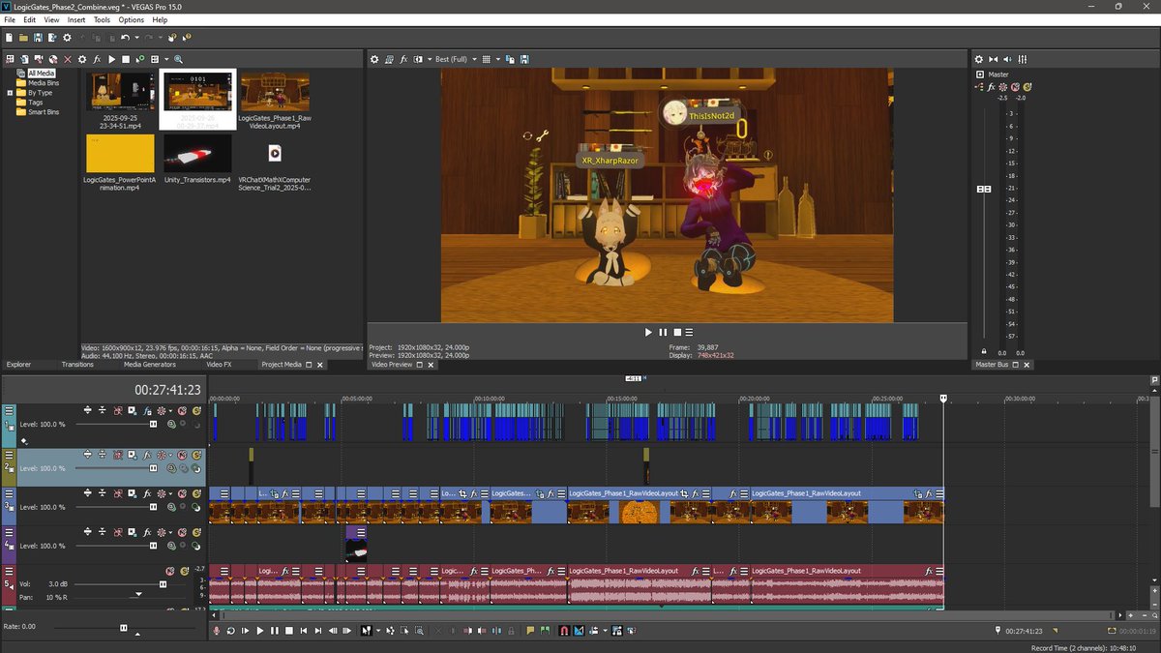Open Track FX on video track 3

[147, 493]
